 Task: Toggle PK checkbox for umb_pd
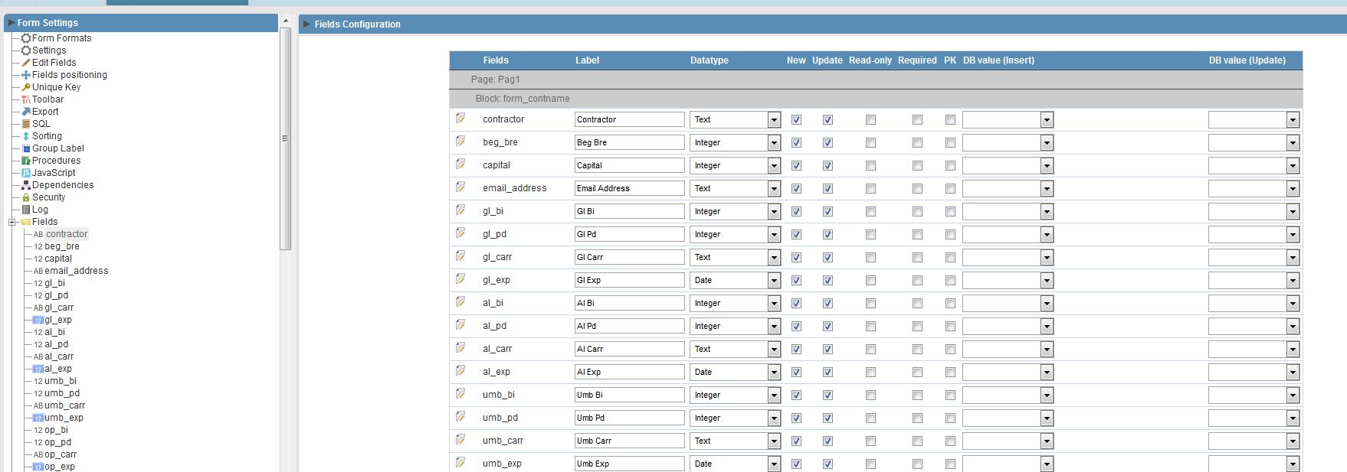point(950,418)
